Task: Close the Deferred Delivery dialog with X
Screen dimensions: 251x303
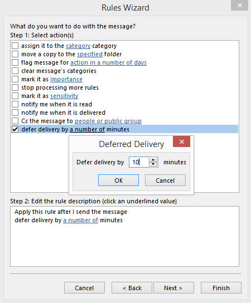Action: coord(181,141)
